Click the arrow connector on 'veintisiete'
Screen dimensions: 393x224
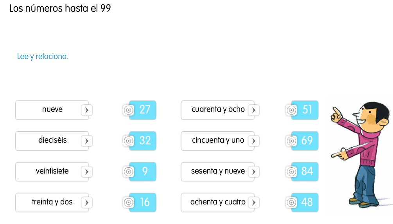point(86,172)
